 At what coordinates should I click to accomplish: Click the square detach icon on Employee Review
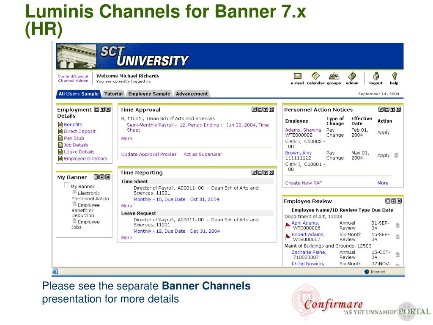click(x=388, y=201)
